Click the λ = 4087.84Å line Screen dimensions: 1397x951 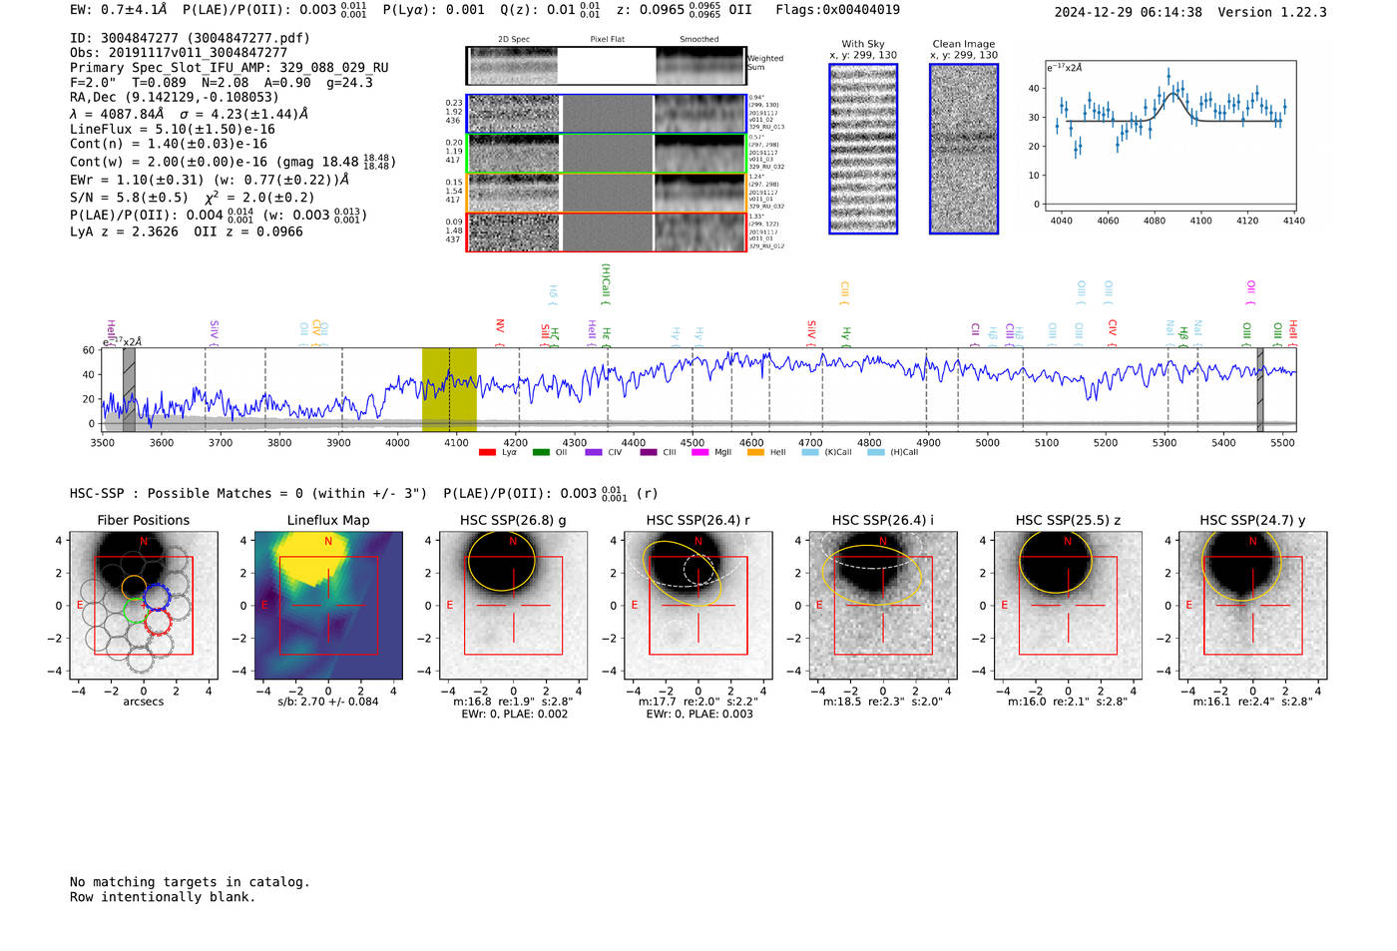[190, 114]
